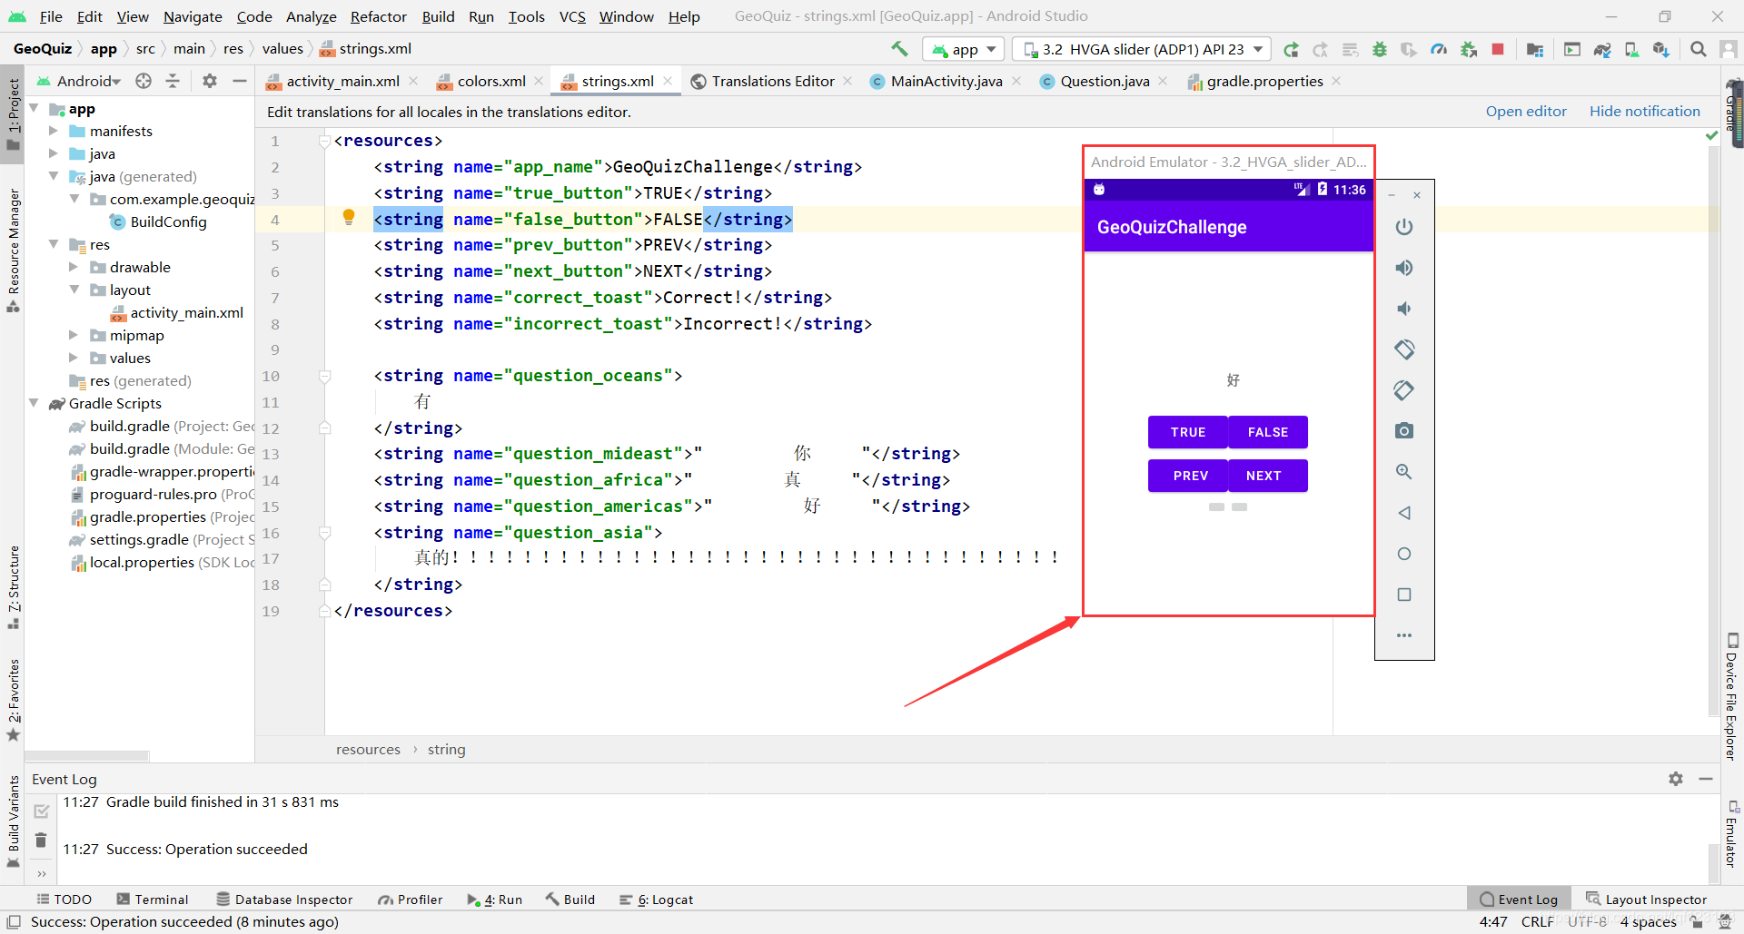The image size is (1744, 934).
Task: Open the AVD Manager icon in toolbar
Action: 1631,49
